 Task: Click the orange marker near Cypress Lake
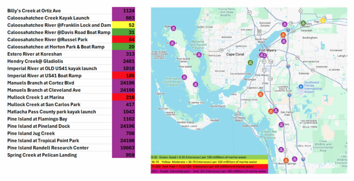coord(261,94)
